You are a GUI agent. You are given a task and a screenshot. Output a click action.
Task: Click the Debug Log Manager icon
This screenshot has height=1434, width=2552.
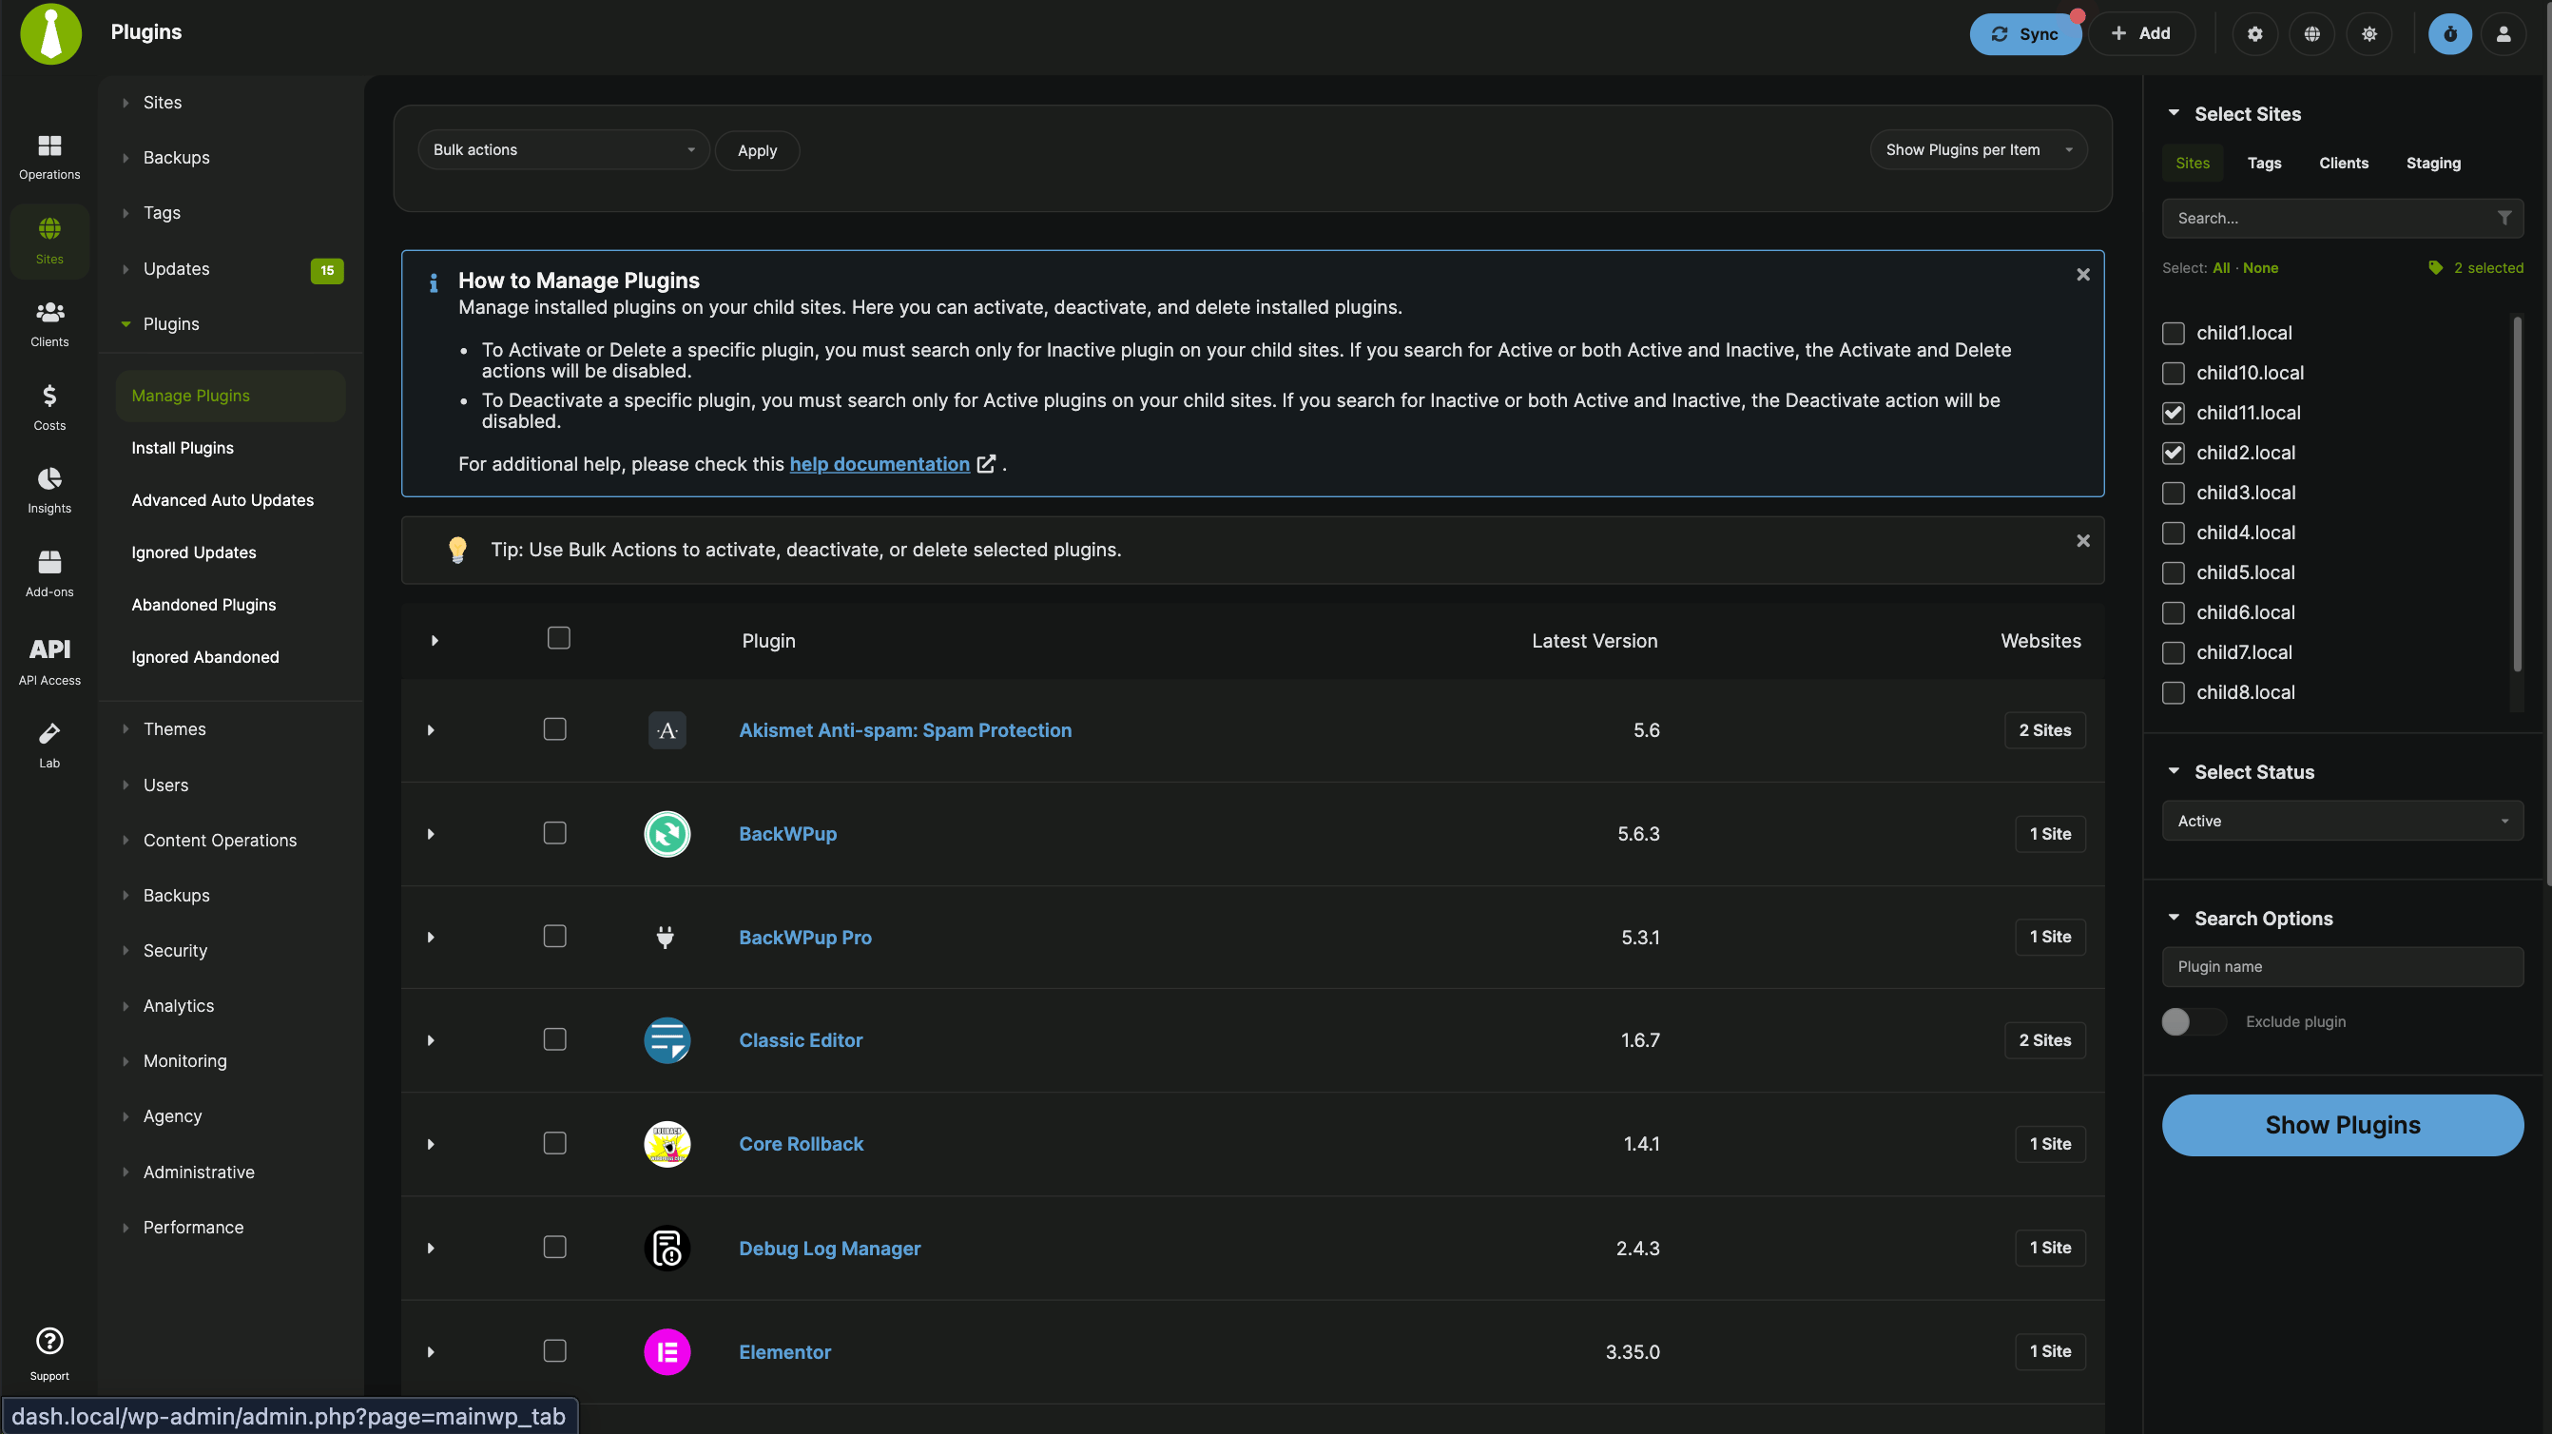point(667,1248)
